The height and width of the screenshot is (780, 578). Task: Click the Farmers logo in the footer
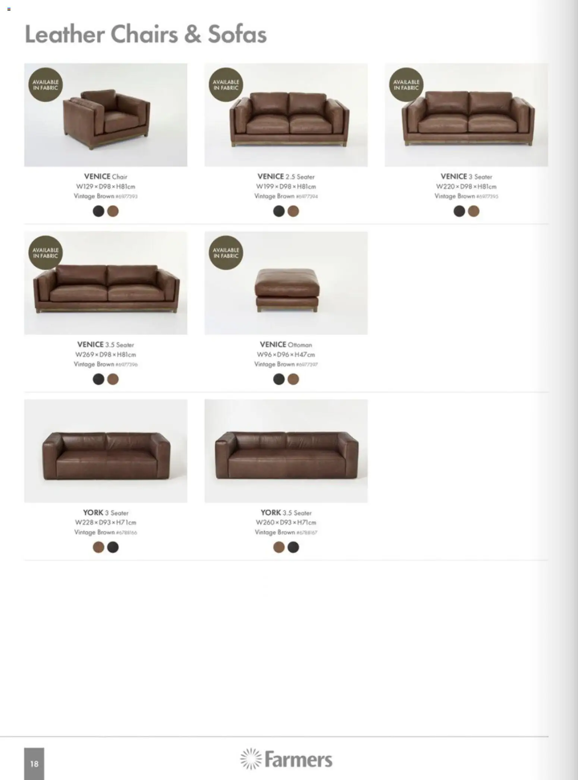pyautogui.click(x=286, y=759)
